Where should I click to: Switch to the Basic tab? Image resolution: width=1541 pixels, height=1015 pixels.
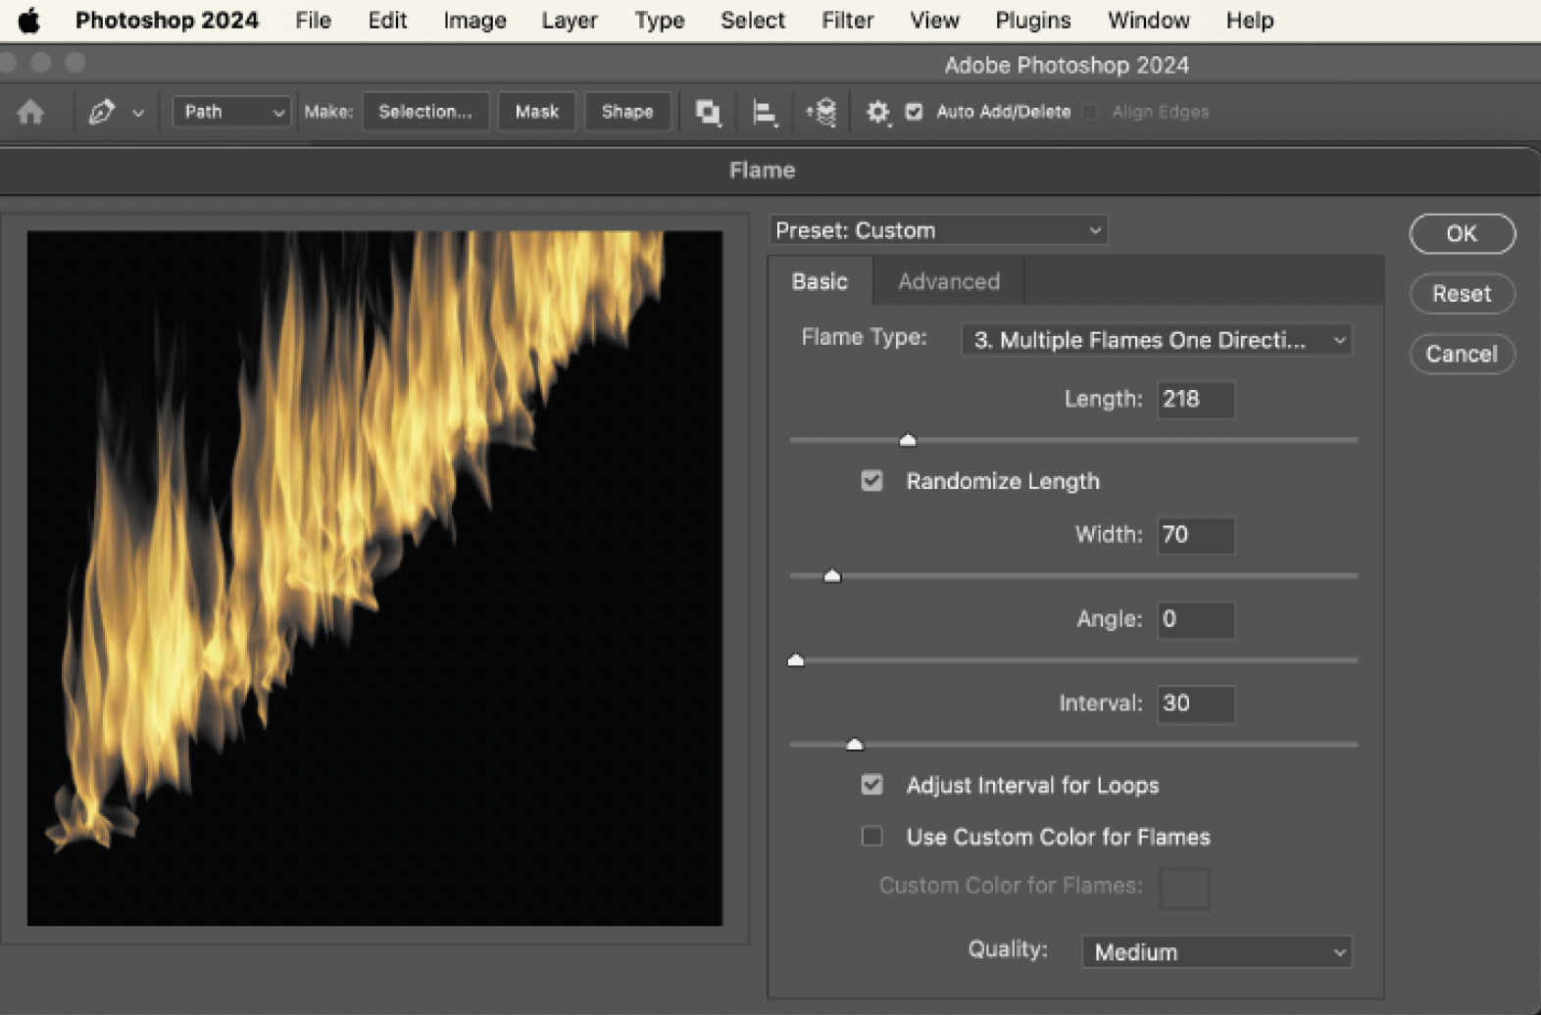pyautogui.click(x=820, y=281)
